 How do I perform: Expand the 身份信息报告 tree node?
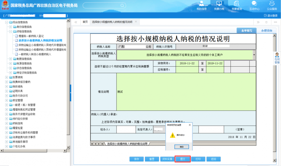(11, 27)
